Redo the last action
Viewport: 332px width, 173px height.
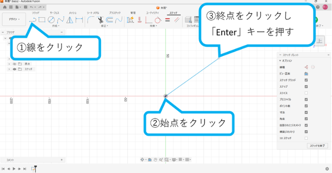40,7
